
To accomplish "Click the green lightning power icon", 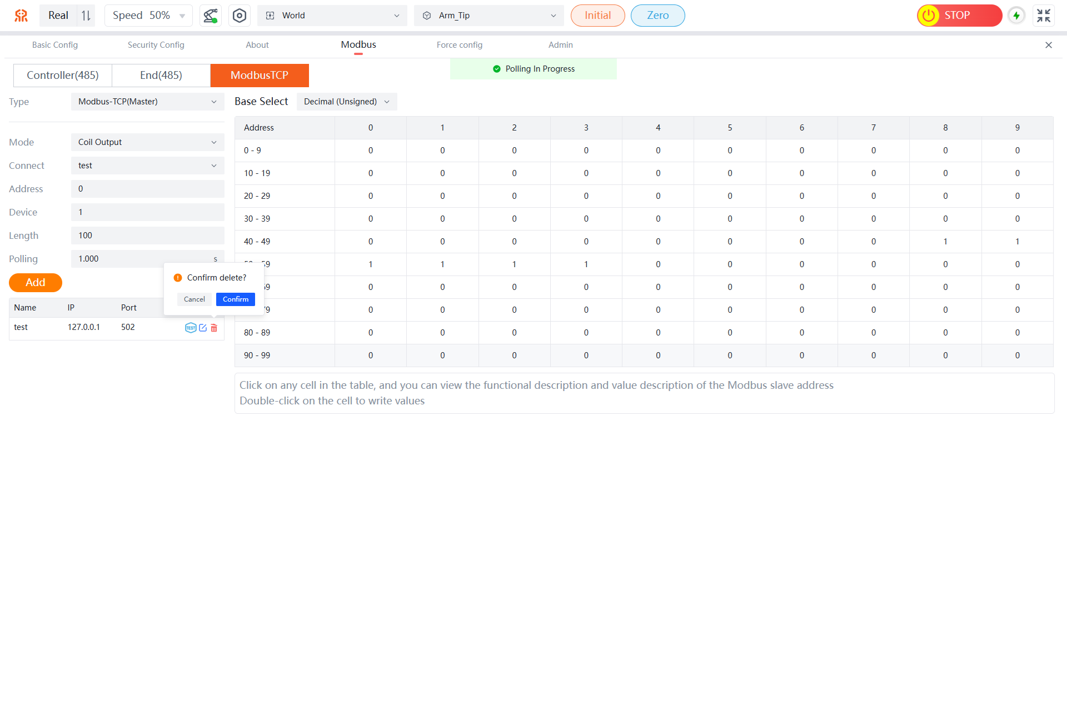I will 1016,16.
